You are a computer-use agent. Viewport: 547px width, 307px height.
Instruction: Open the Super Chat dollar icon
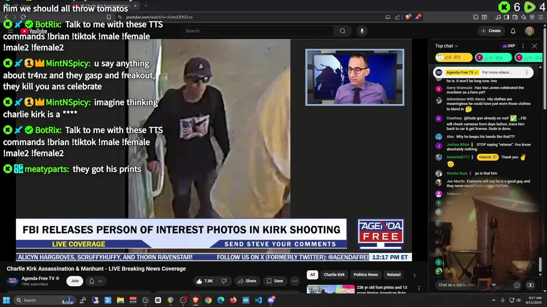530,285
